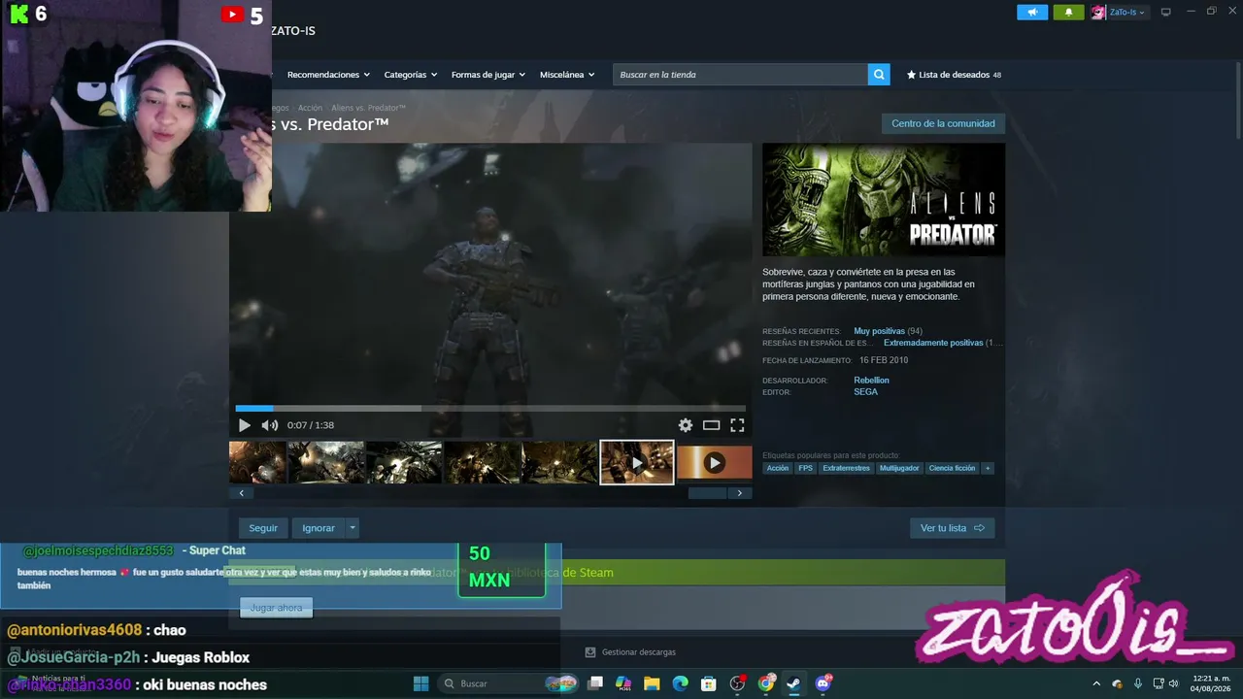Click the thumbnail strip right arrow
Viewport: 1243px width, 699px height.
pyautogui.click(x=740, y=493)
